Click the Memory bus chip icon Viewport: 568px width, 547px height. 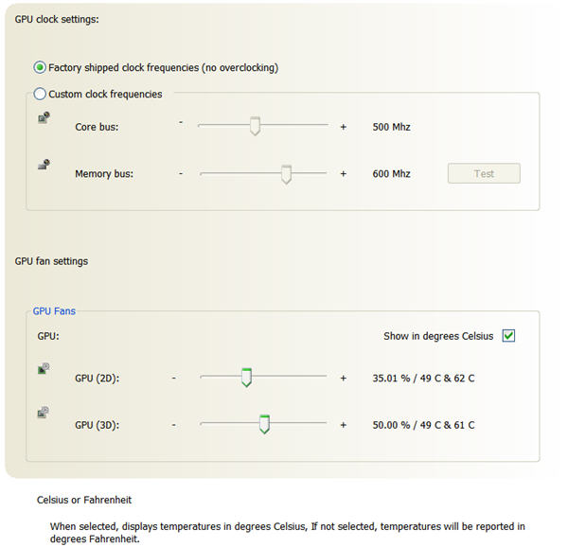[44, 165]
